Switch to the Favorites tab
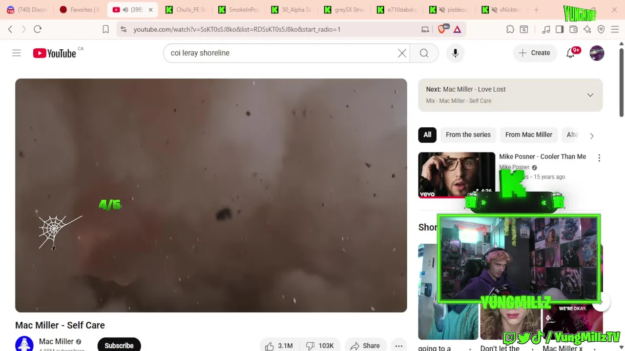 [80, 10]
